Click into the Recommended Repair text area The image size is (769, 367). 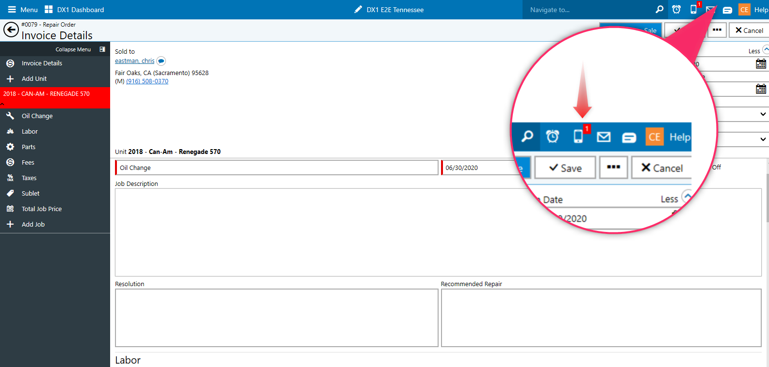click(x=601, y=318)
